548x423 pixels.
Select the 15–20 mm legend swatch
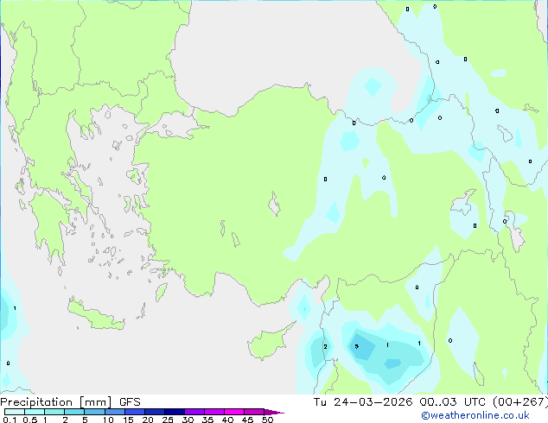pos(135,412)
